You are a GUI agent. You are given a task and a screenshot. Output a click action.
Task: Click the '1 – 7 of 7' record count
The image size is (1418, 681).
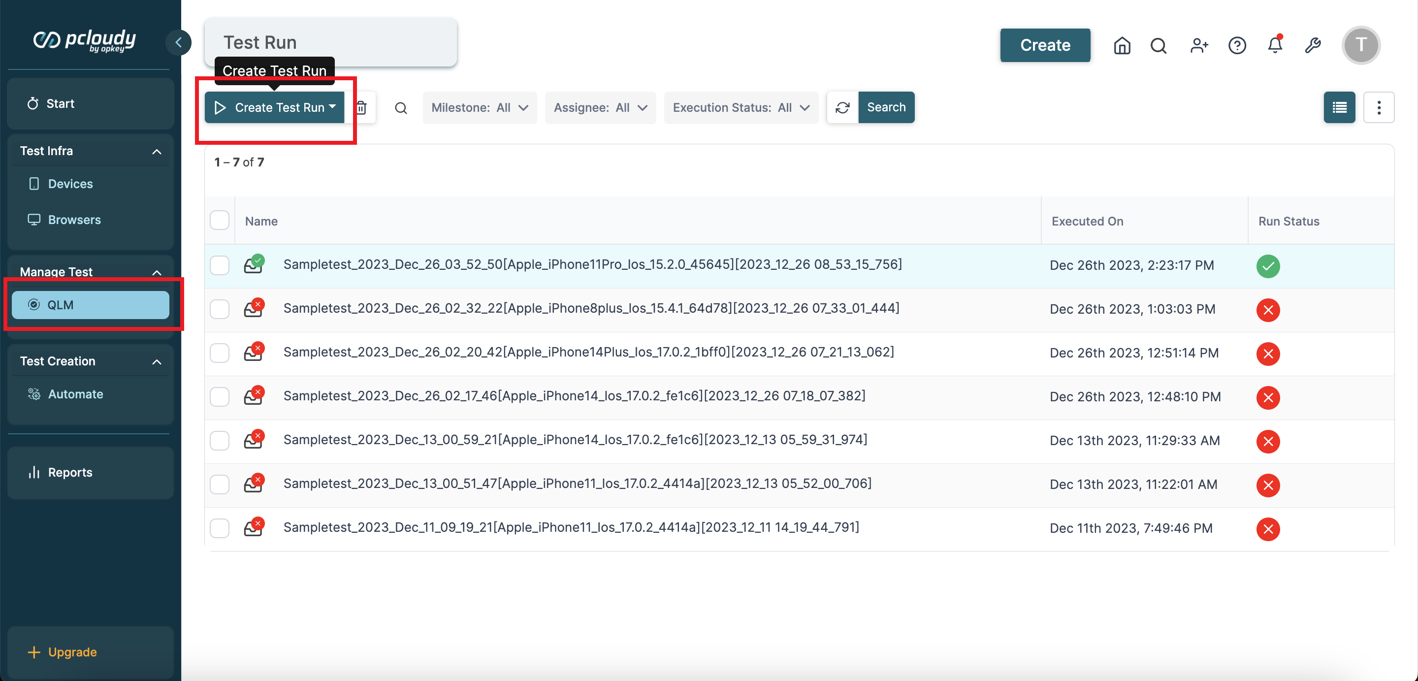tap(239, 162)
